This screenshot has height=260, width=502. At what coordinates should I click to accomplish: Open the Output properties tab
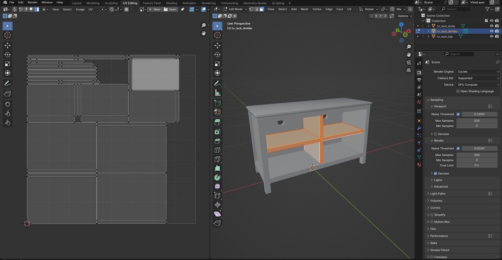coord(419,80)
